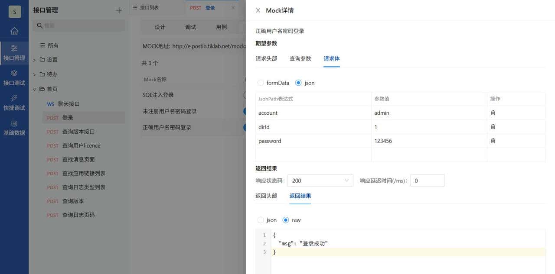Open the 调试 tab of the interface
The width and height of the screenshot is (555, 274).
click(190, 26)
